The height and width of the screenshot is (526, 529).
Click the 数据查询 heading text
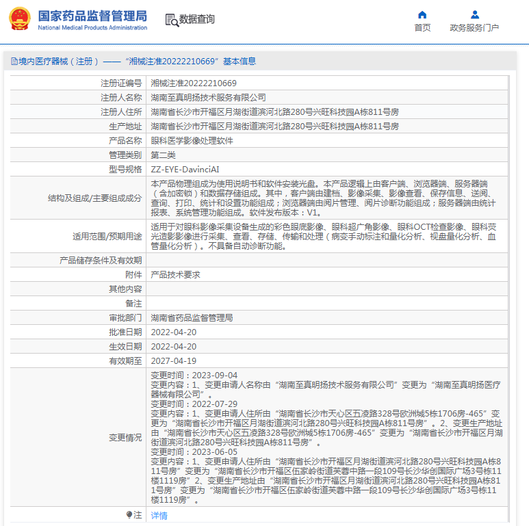[x=196, y=19]
